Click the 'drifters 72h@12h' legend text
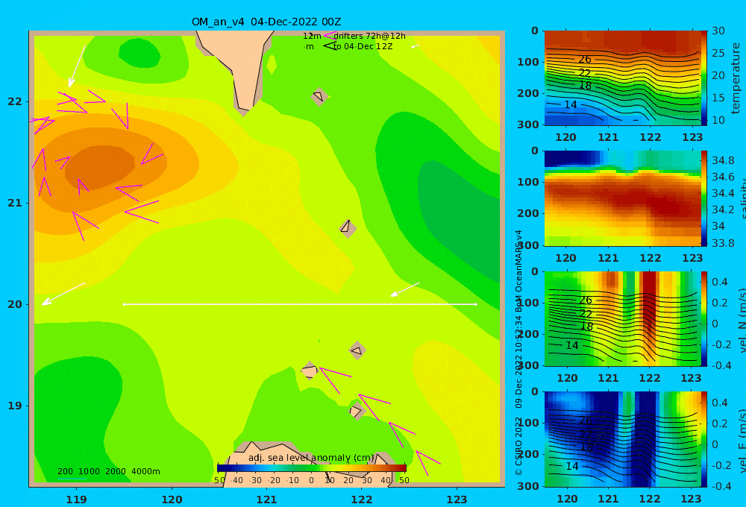The width and height of the screenshot is (746, 507). click(x=369, y=36)
